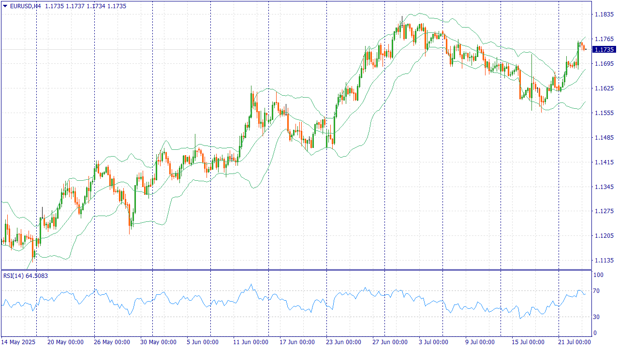Click the 1.1415 price axis label

(x=604, y=162)
